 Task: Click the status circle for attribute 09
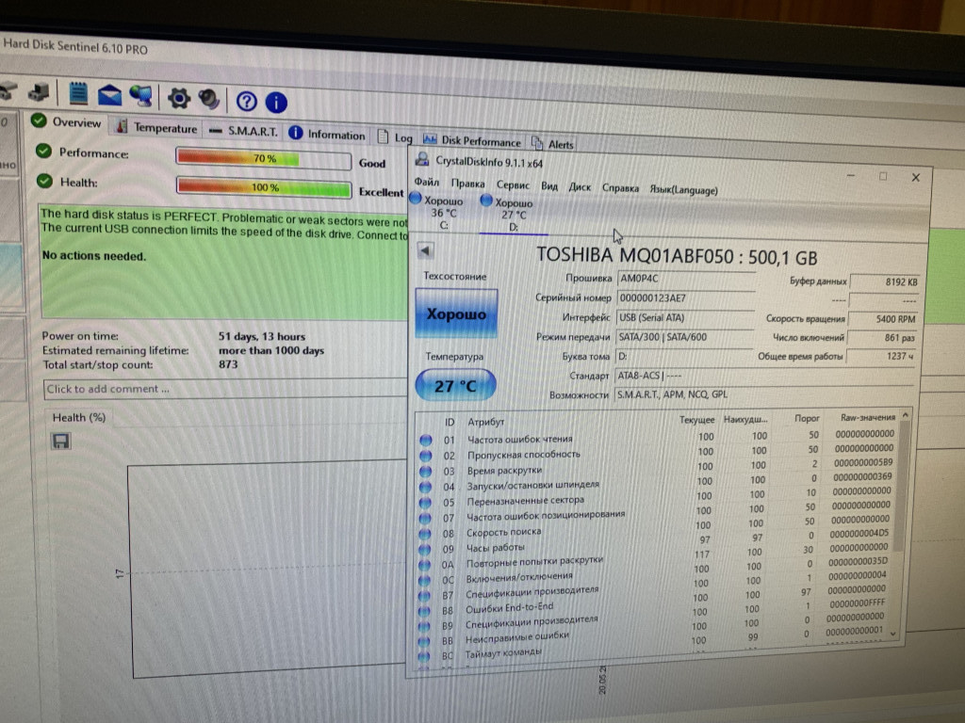pos(425,550)
